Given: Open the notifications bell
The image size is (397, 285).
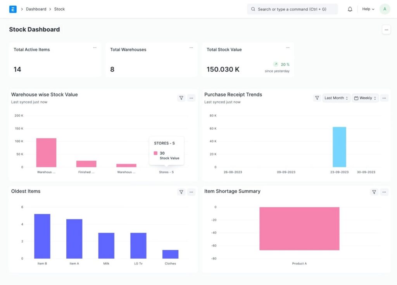Looking at the screenshot, I should (x=350, y=9).
